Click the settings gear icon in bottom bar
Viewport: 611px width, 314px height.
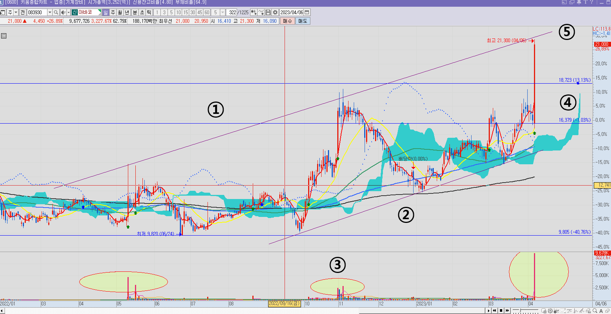(x=550, y=311)
